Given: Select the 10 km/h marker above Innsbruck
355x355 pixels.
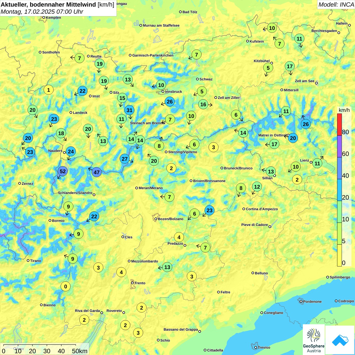Looking at the screenshot, I should click(x=161, y=85).
